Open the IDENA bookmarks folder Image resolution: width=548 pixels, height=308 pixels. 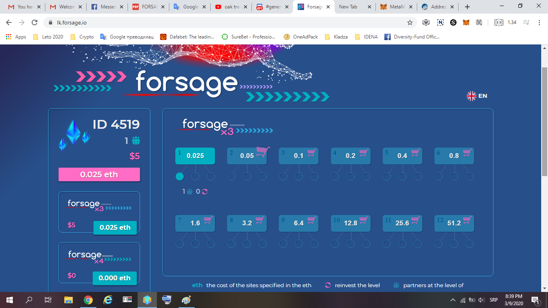click(x=366, y=36)
